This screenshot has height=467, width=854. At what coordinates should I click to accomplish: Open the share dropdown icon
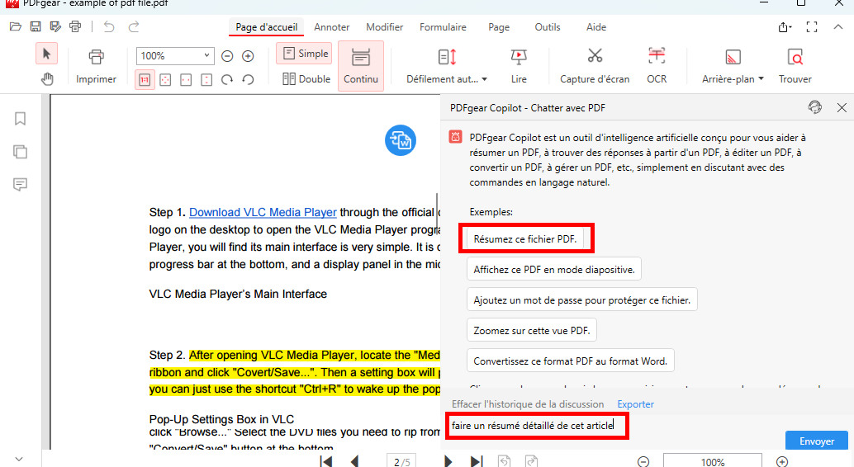785,27
